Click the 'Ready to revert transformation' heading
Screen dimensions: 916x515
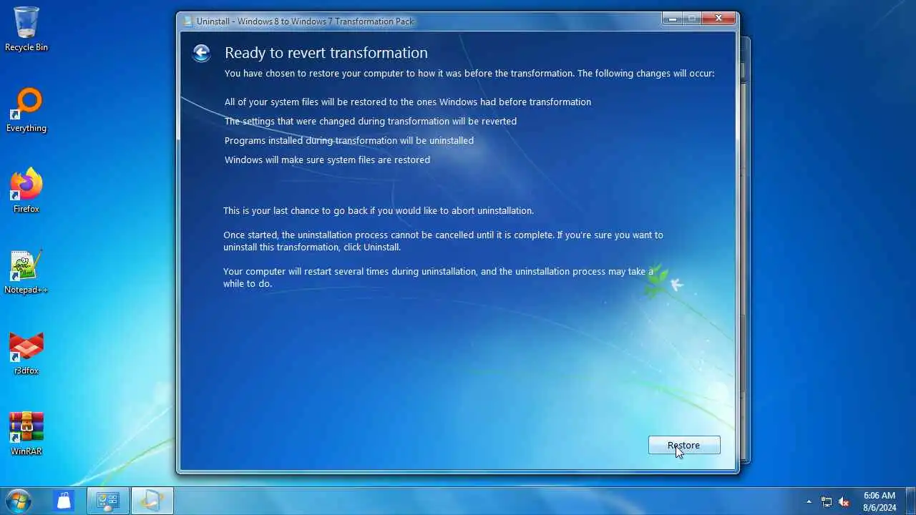click(x=326, y=53)
